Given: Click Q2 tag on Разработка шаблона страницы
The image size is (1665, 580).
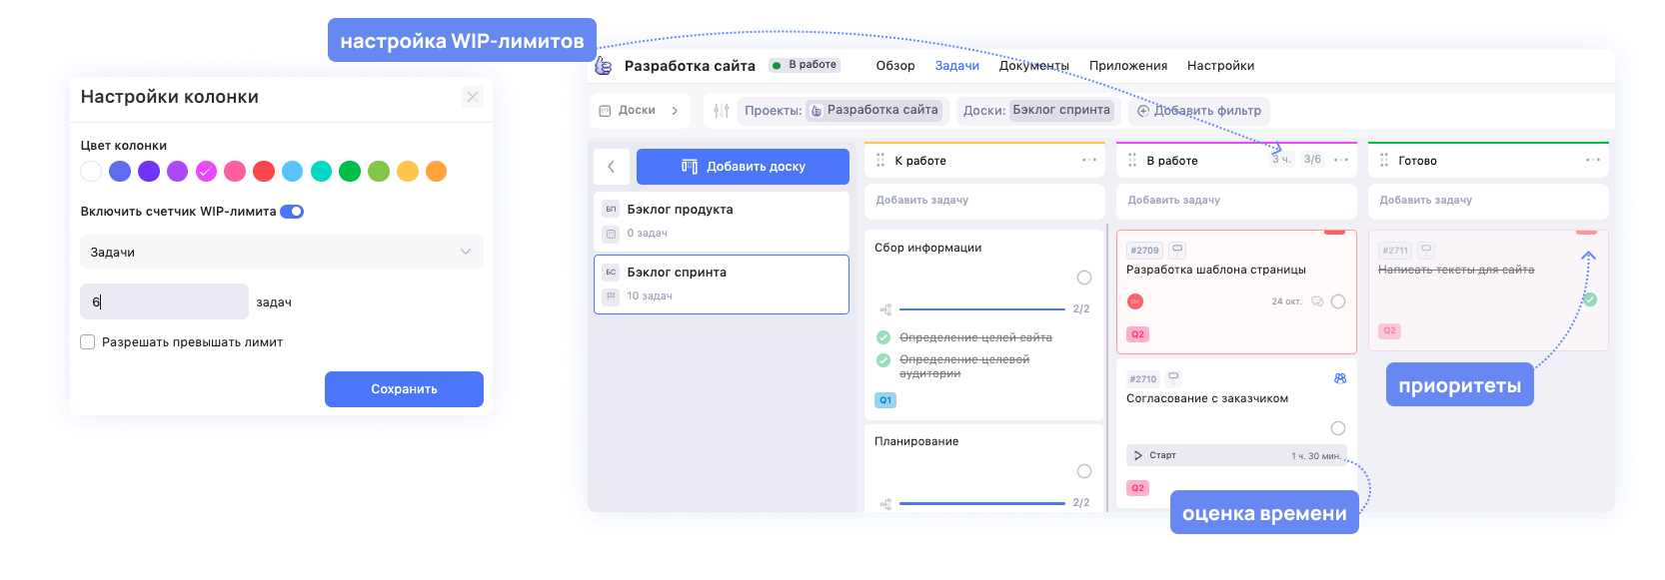Looking at the screenshot, I should (1137, 334).
